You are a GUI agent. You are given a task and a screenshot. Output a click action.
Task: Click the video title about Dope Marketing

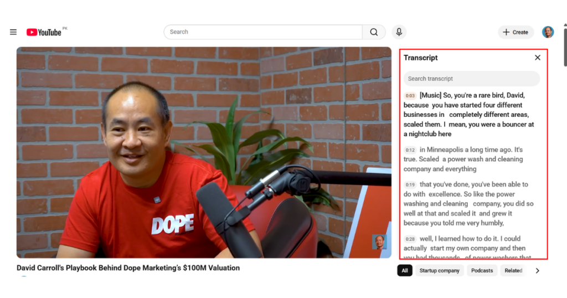[128, 268]
